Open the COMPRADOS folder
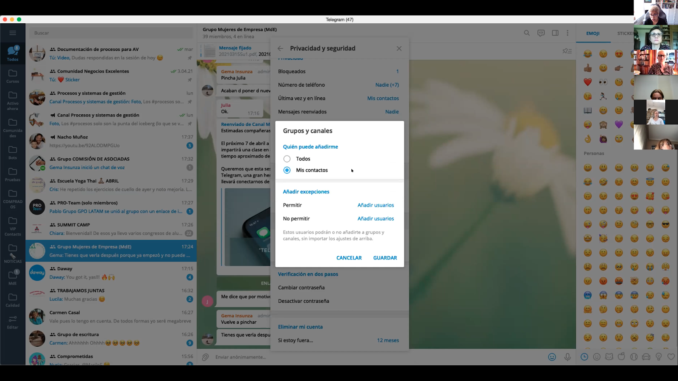The image size is (678, 381). (13, 199)
